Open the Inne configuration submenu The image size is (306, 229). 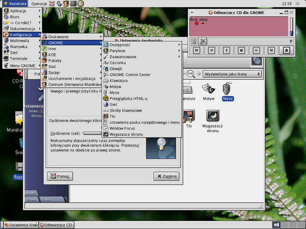72,49
